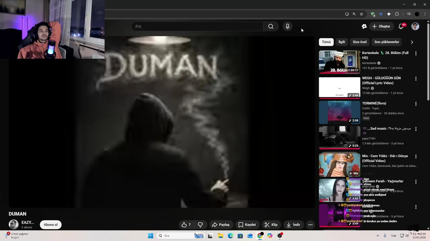Click the DUMAN video player area

click(161, 122)
